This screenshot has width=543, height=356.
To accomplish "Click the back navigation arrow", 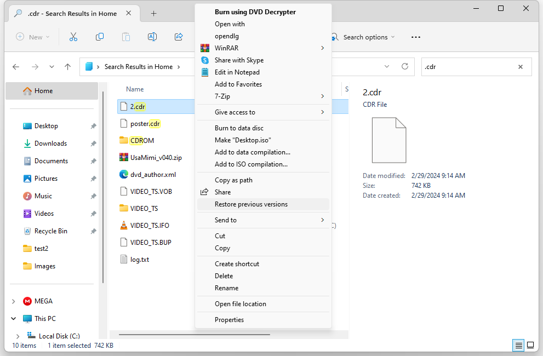I will (16, 66).
